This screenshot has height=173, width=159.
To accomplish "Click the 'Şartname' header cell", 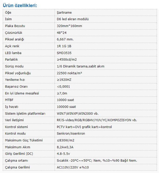I will tap(64, 12).
